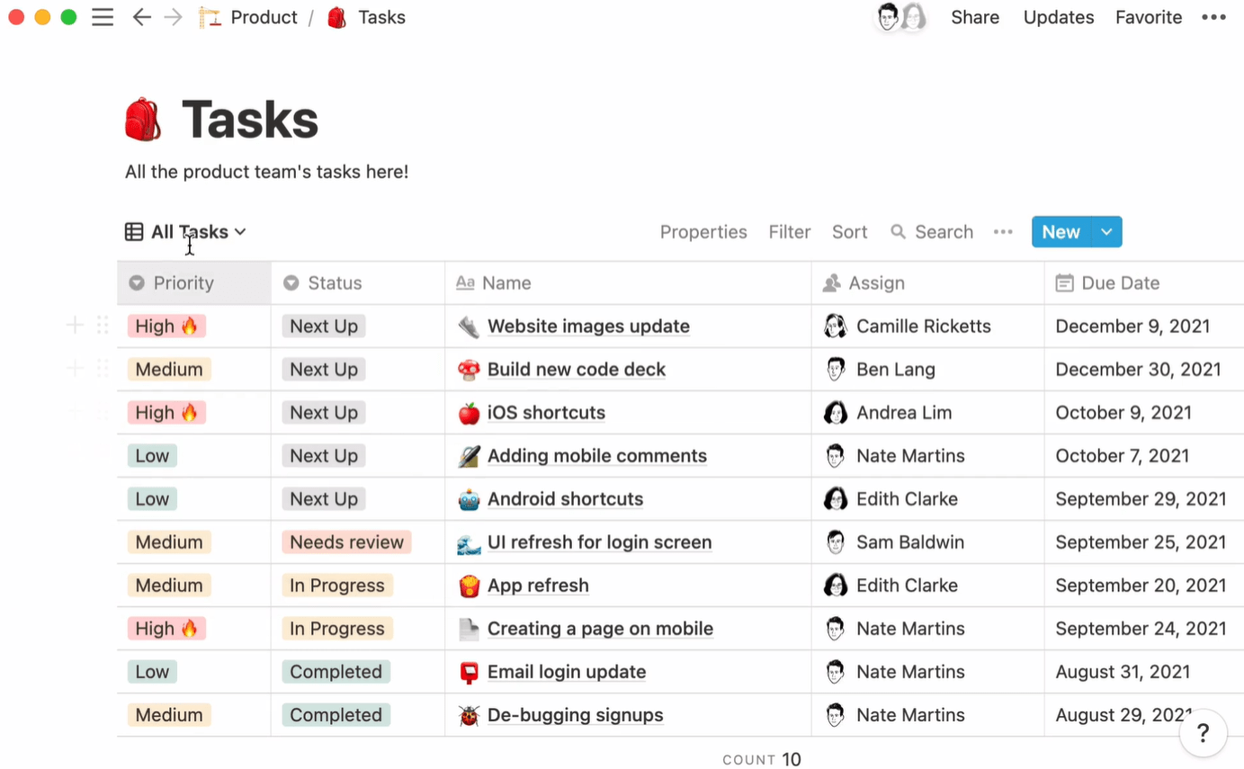
Task: Open the help question mark button
Action: coord(1204,732)
